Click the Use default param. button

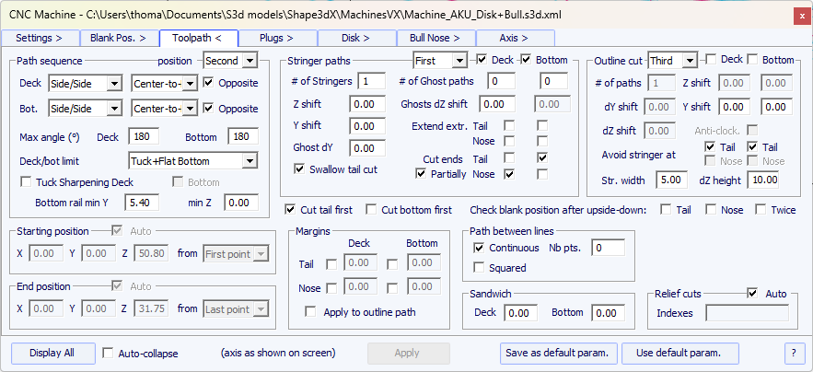point(675,353)
